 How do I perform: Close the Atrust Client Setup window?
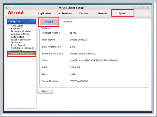(148, 7)
